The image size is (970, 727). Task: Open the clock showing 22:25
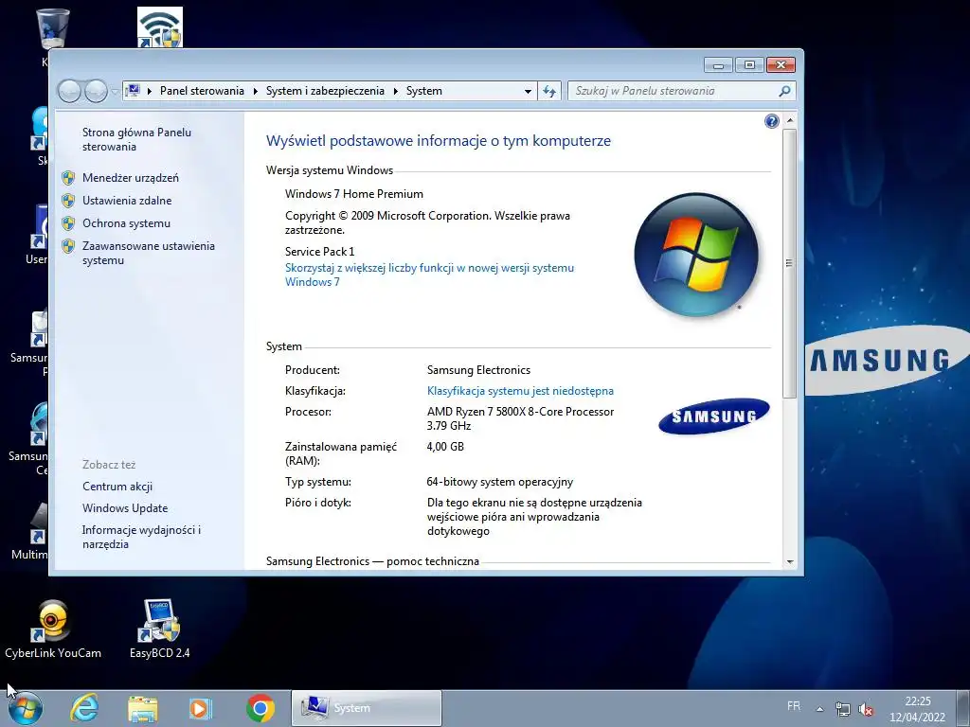click(917, 709)
